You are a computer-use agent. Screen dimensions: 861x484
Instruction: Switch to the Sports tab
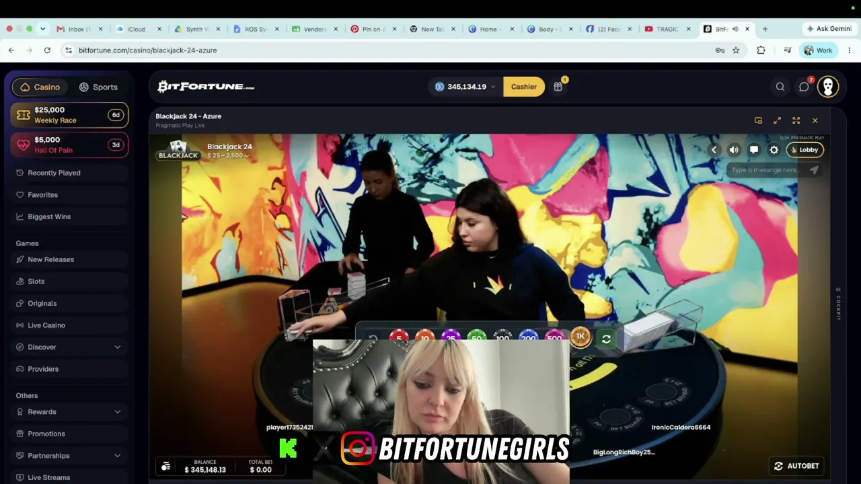click(98, 87)
